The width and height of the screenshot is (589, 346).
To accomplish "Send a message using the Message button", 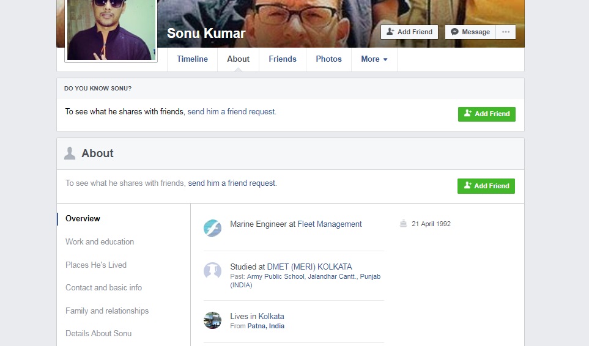I will tap(470, 32).
